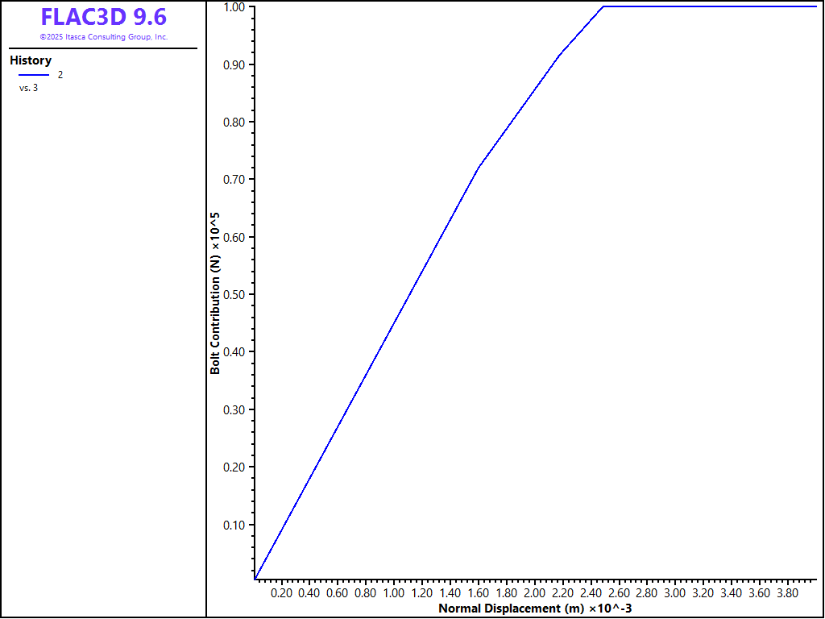
Task: Click the 0.70 tick label on y-axis
Action: 233,179
